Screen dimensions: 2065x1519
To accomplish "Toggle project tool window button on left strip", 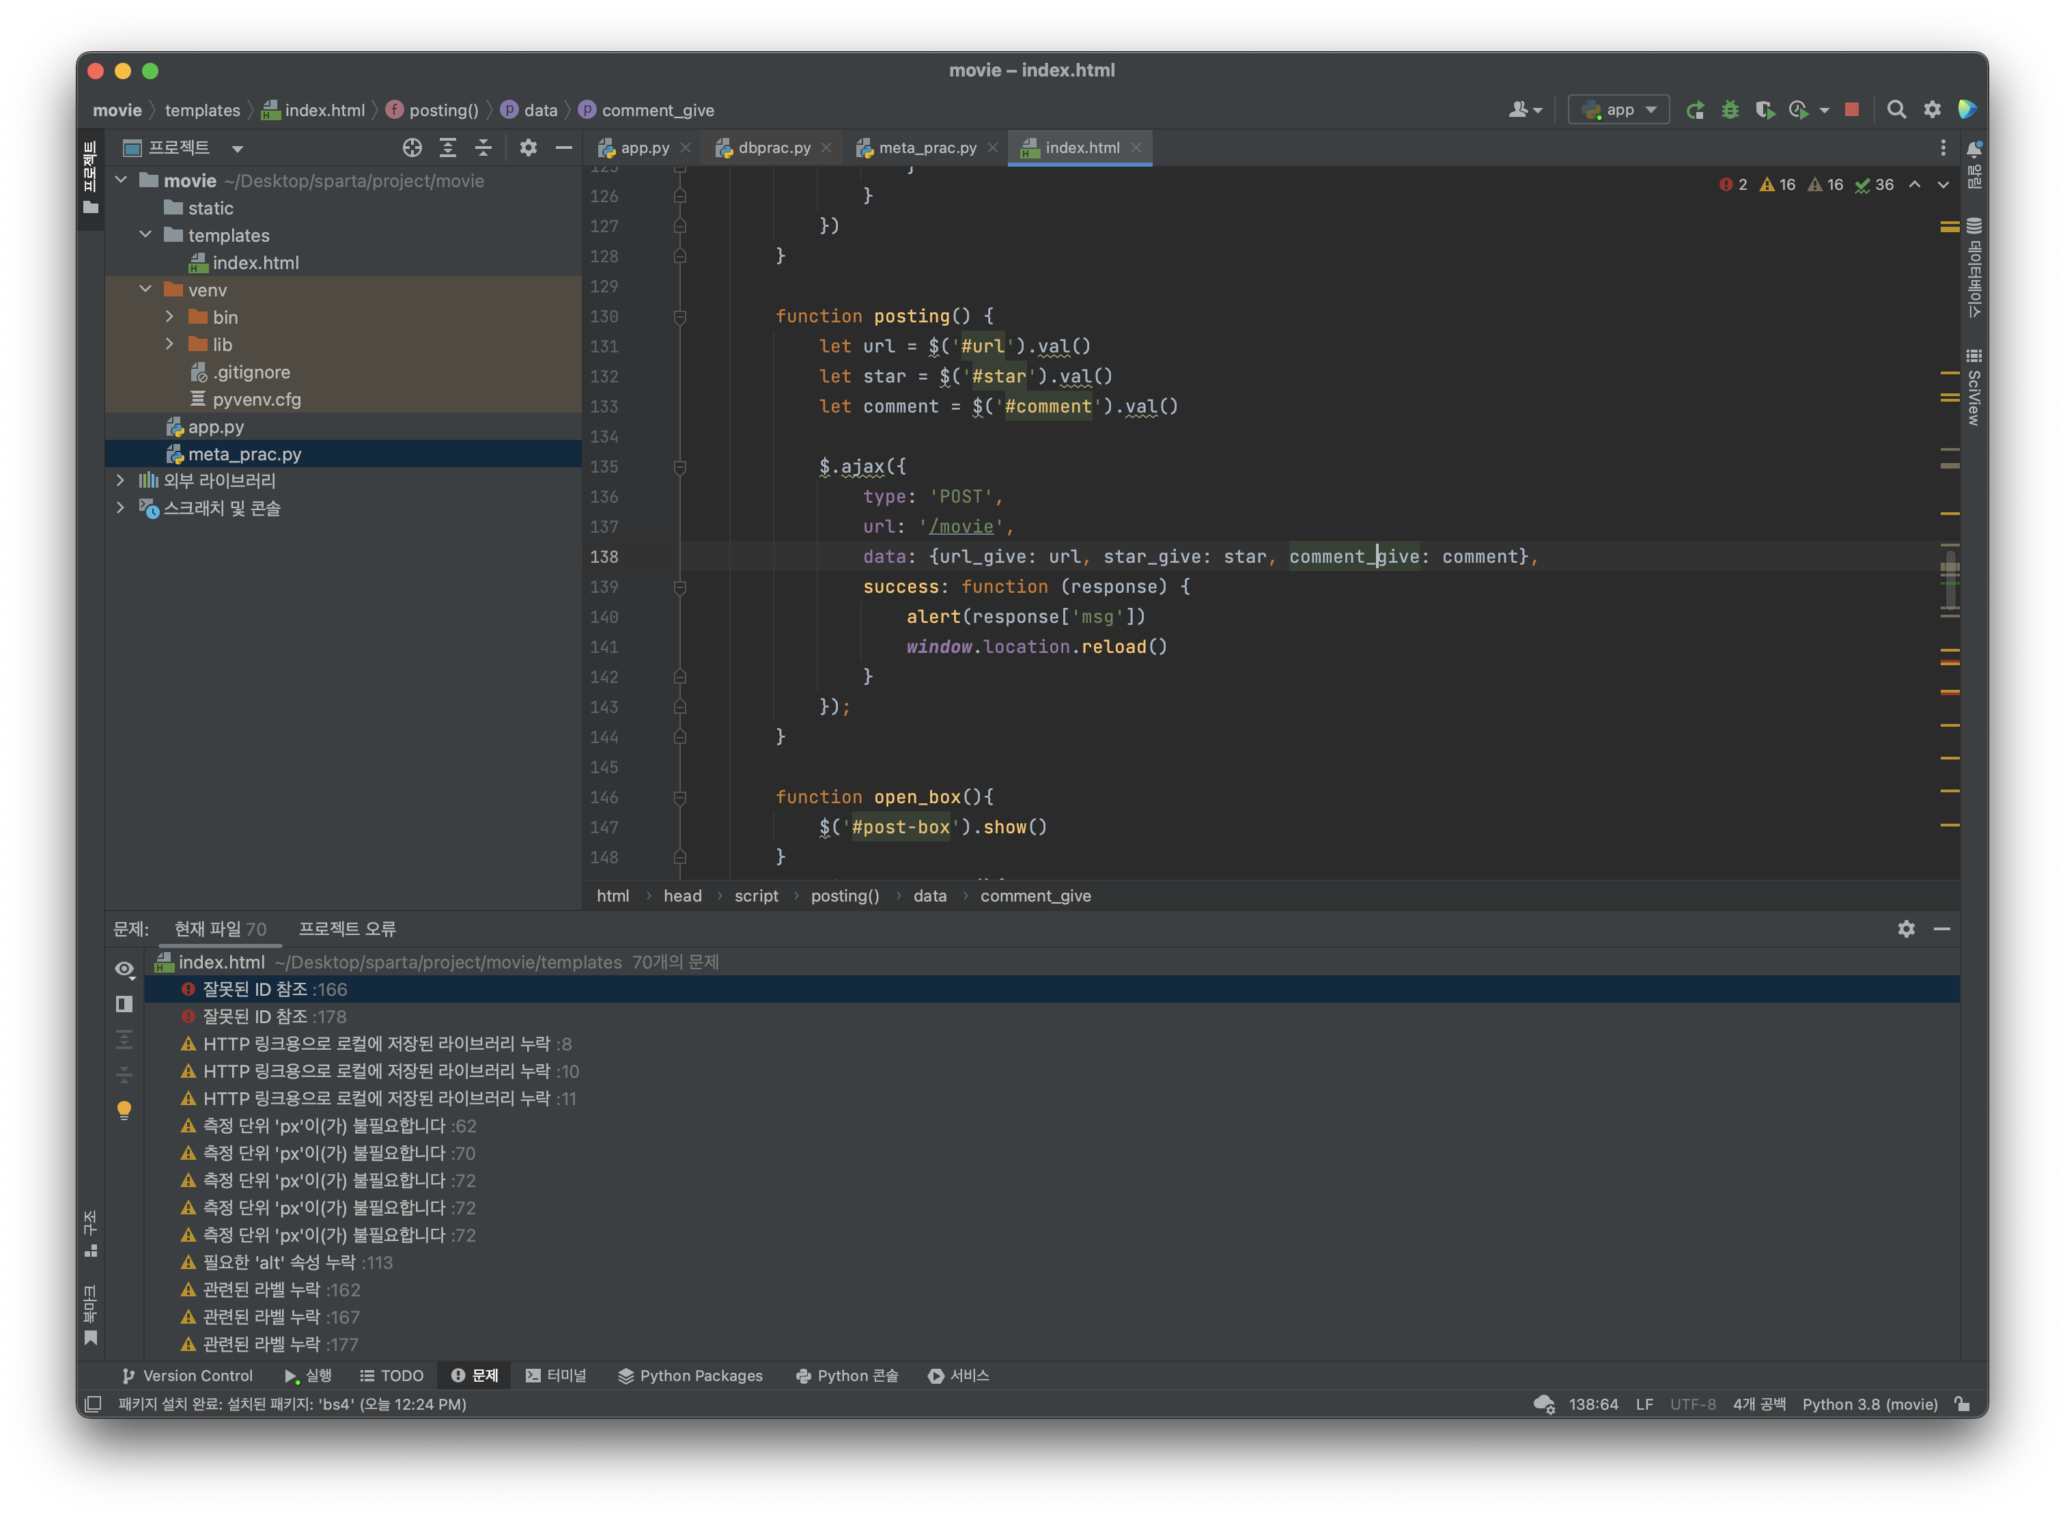I will pyautogui.click(x=90, y=178).
